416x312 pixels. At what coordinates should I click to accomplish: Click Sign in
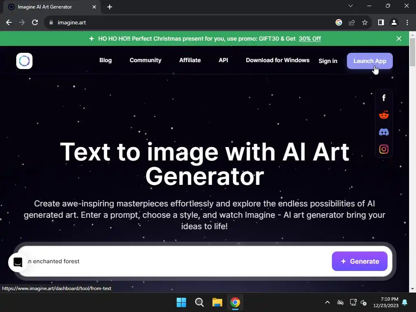(328, 61)
